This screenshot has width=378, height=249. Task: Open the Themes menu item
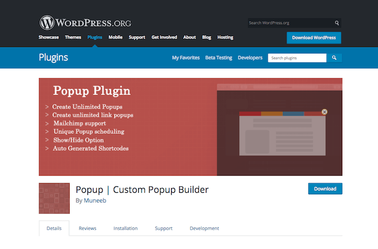click(73, 37)
